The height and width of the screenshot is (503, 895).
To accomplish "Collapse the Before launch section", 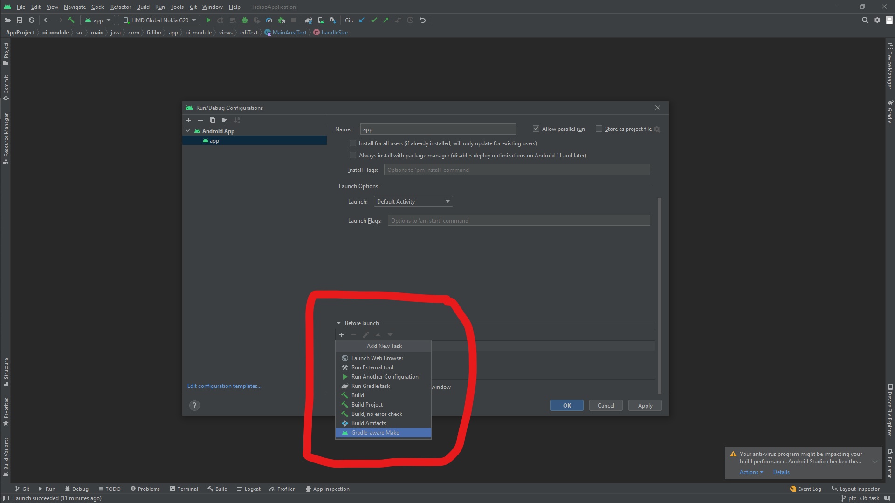I will coord(339,323).
